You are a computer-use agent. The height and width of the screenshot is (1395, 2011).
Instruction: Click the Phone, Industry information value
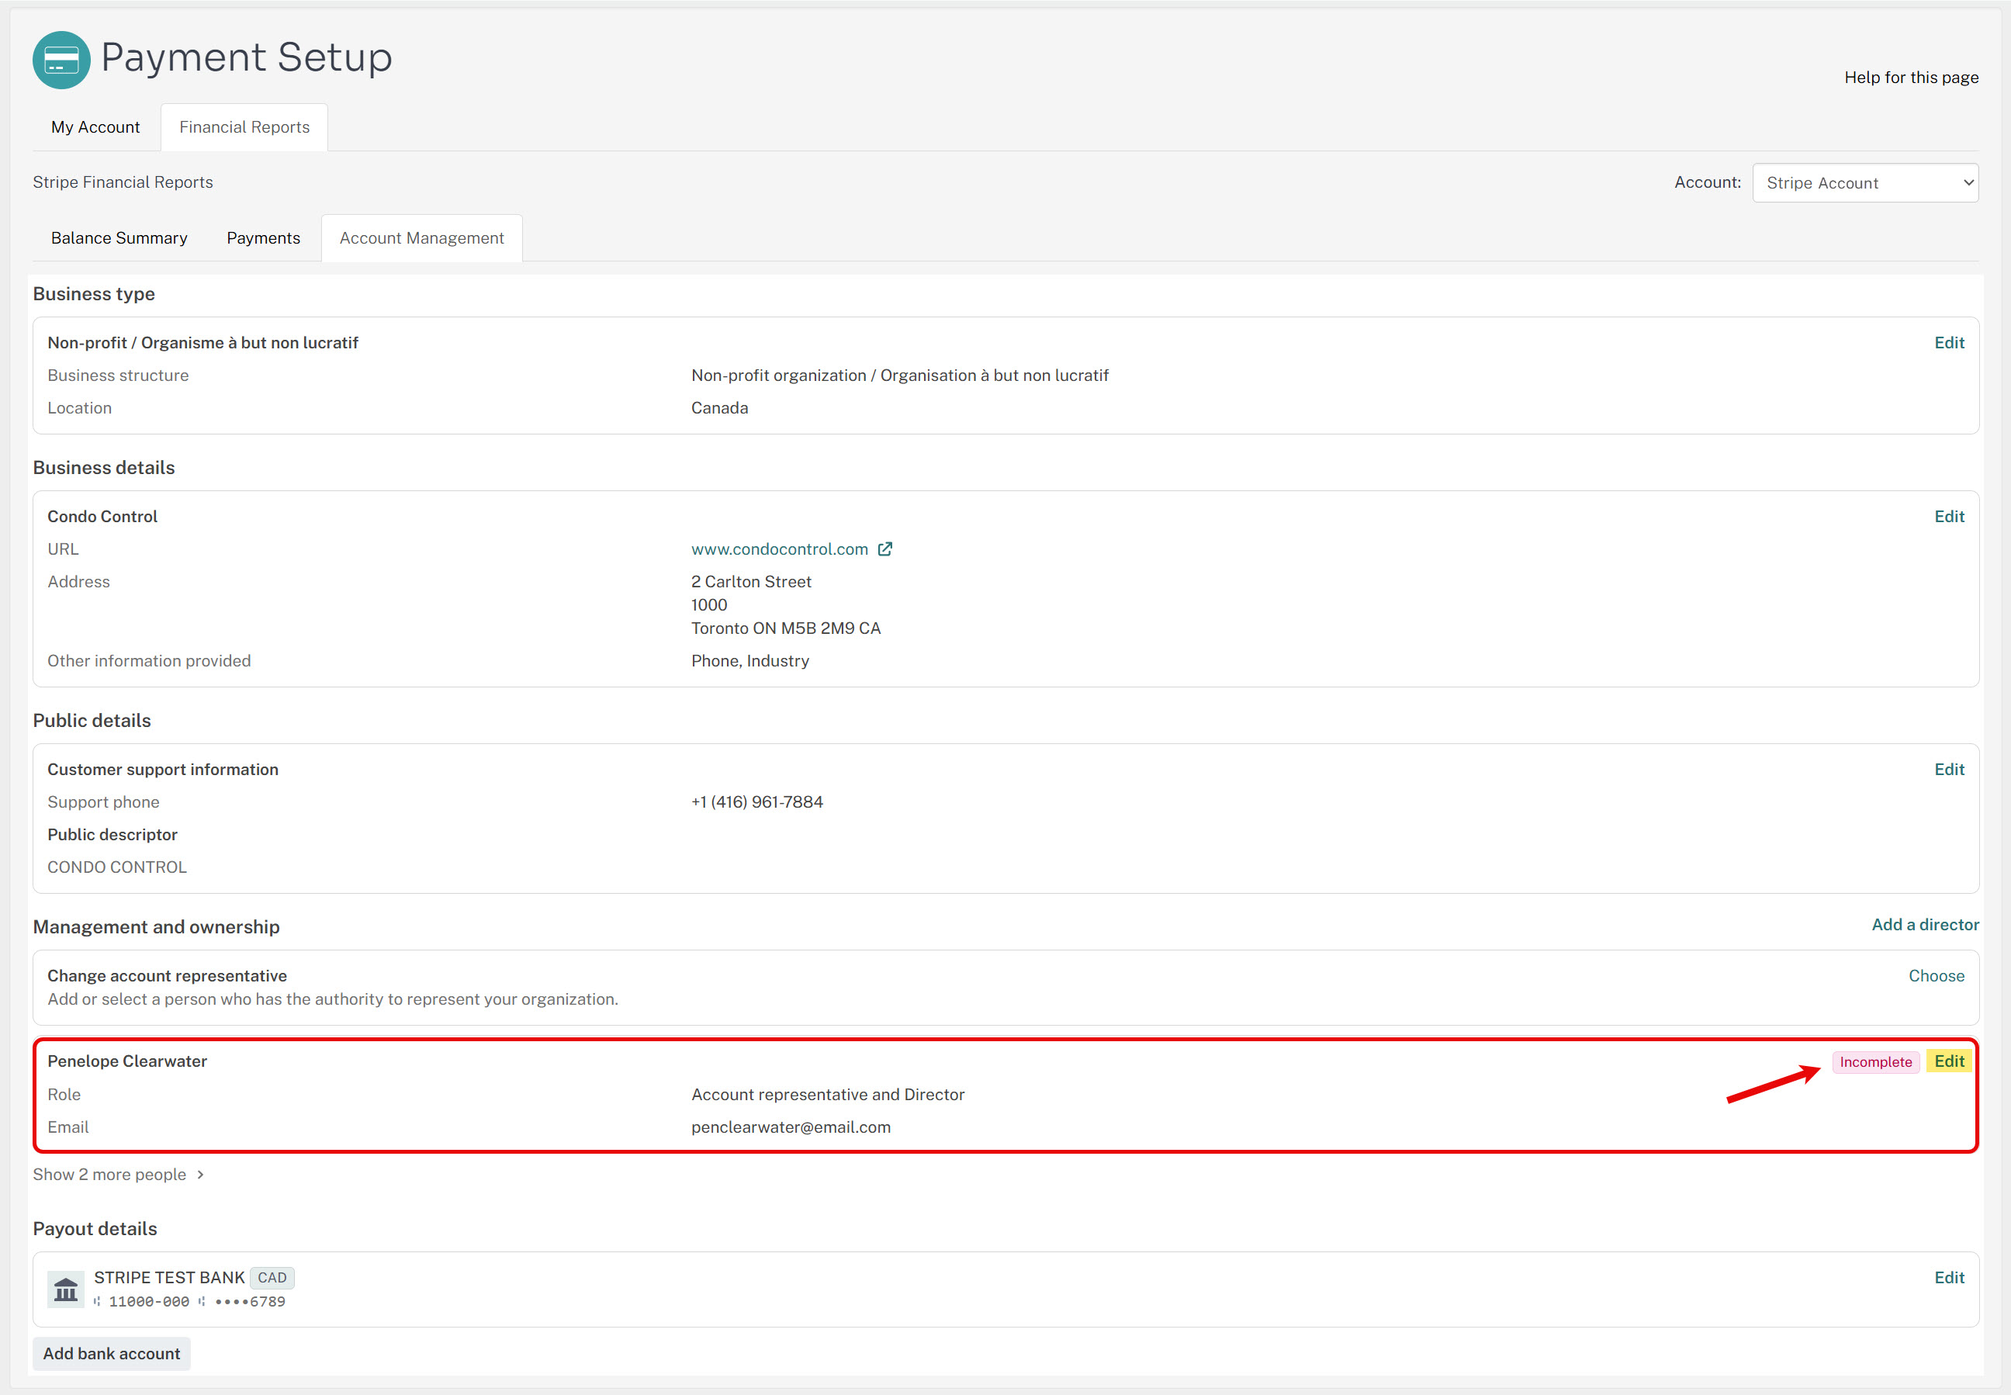[x=750, y=661]
